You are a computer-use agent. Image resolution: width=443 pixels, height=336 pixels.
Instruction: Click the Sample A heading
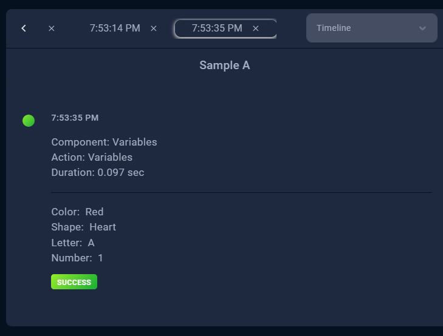click(x=224, y=65)
